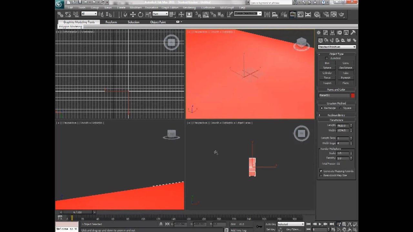Viewport: 413px width, 232px height.
Task: Collapse the Name and Color rollout
Action: 337,90
